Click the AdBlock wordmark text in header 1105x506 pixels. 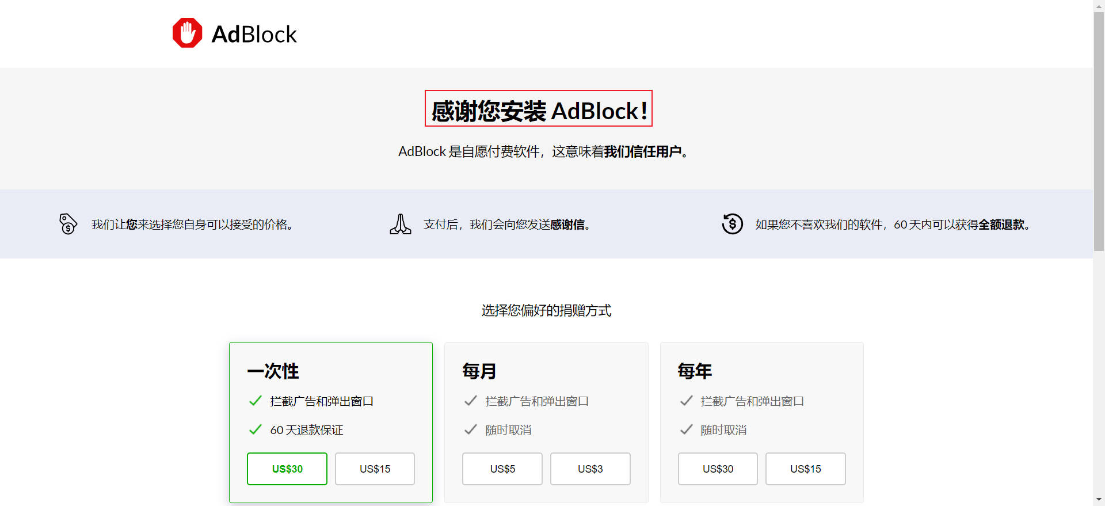tap(254, 34)
